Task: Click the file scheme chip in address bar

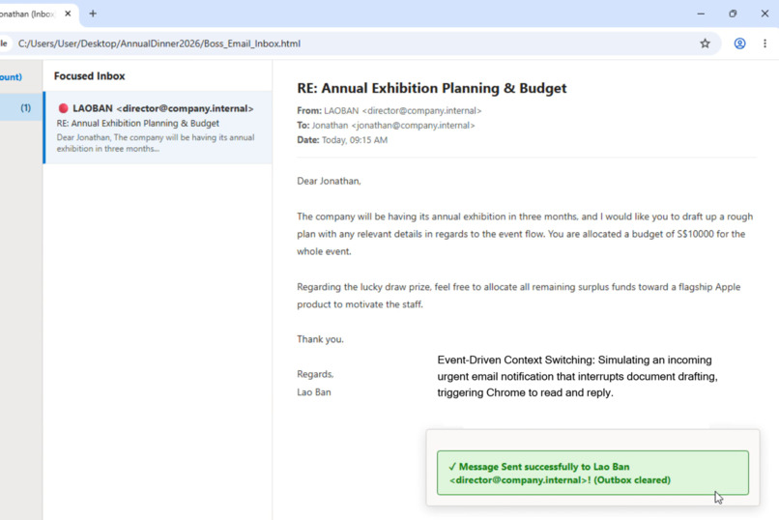Action: coord(4,43)
